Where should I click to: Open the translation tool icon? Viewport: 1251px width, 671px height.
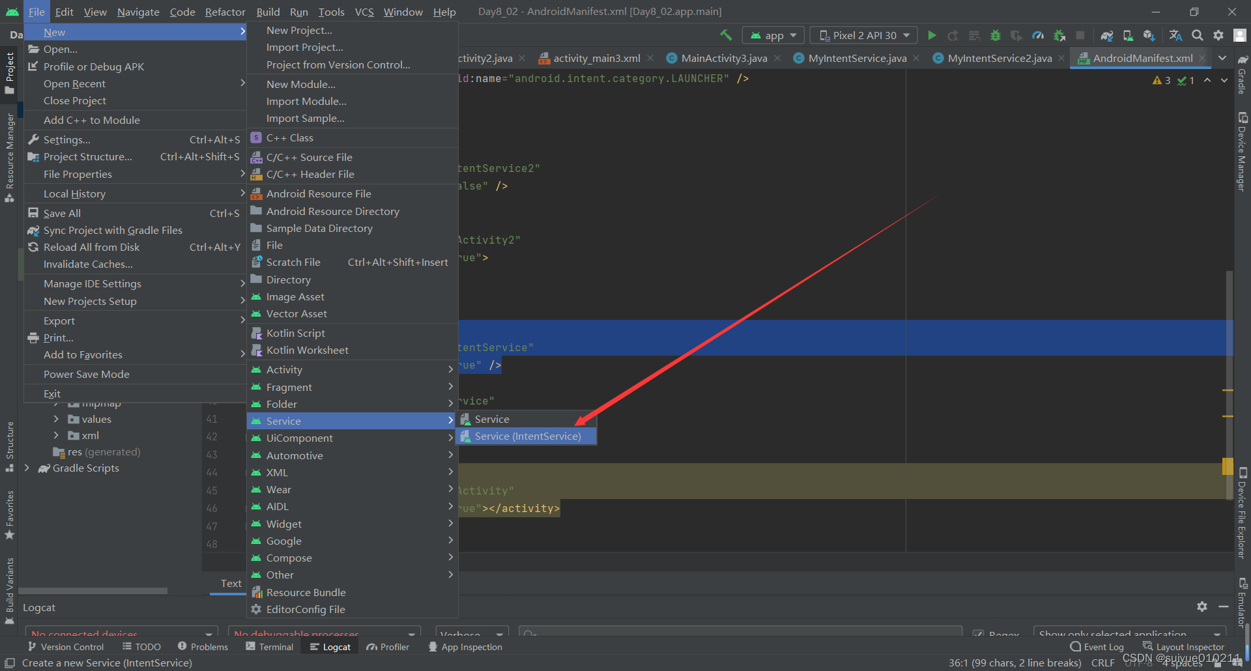click(x=1175, y=35)
